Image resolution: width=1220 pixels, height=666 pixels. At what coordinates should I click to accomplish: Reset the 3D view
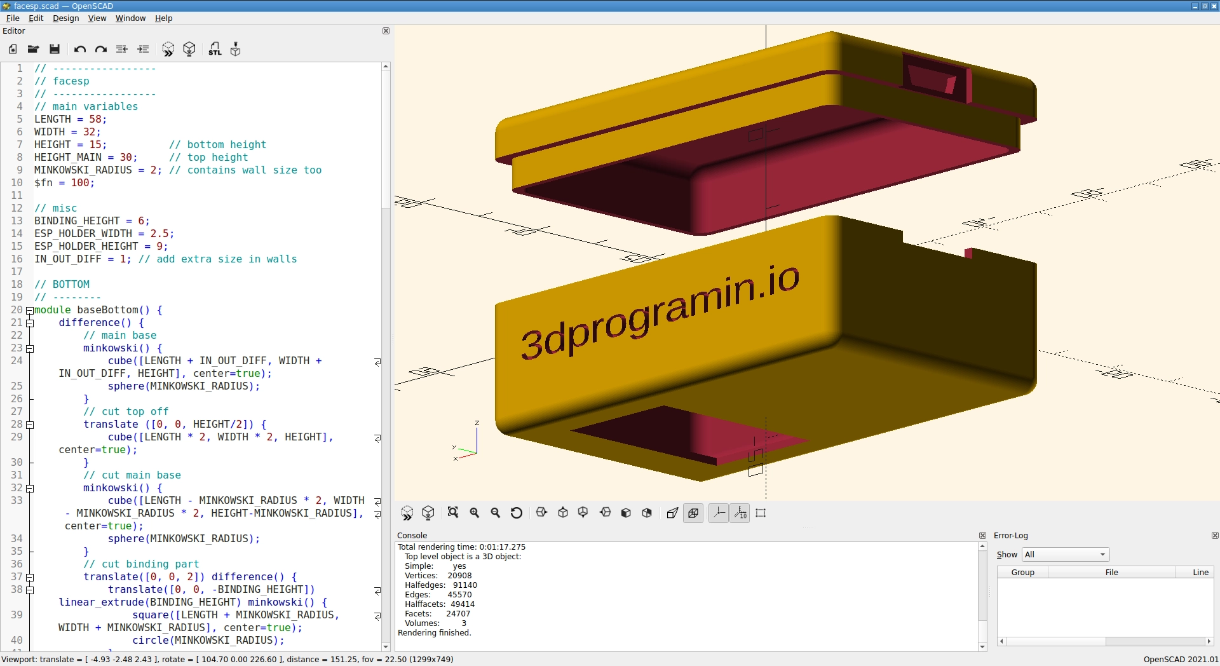pos(517,513)
